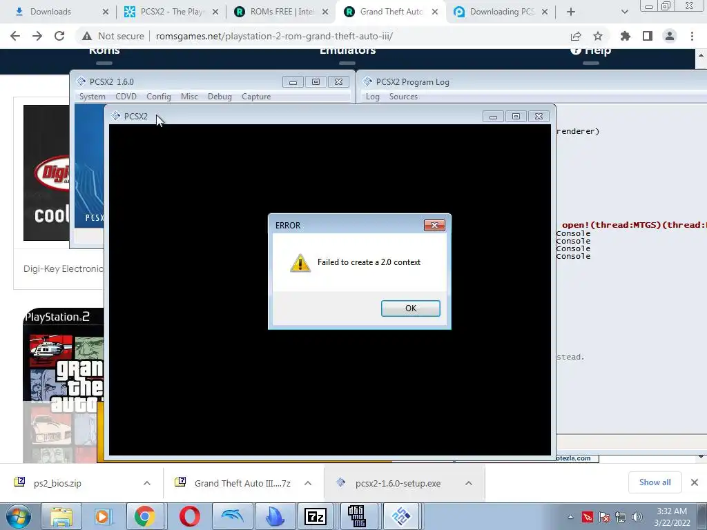
Task: Click Show all downloads
Action: tap(655, 482)
